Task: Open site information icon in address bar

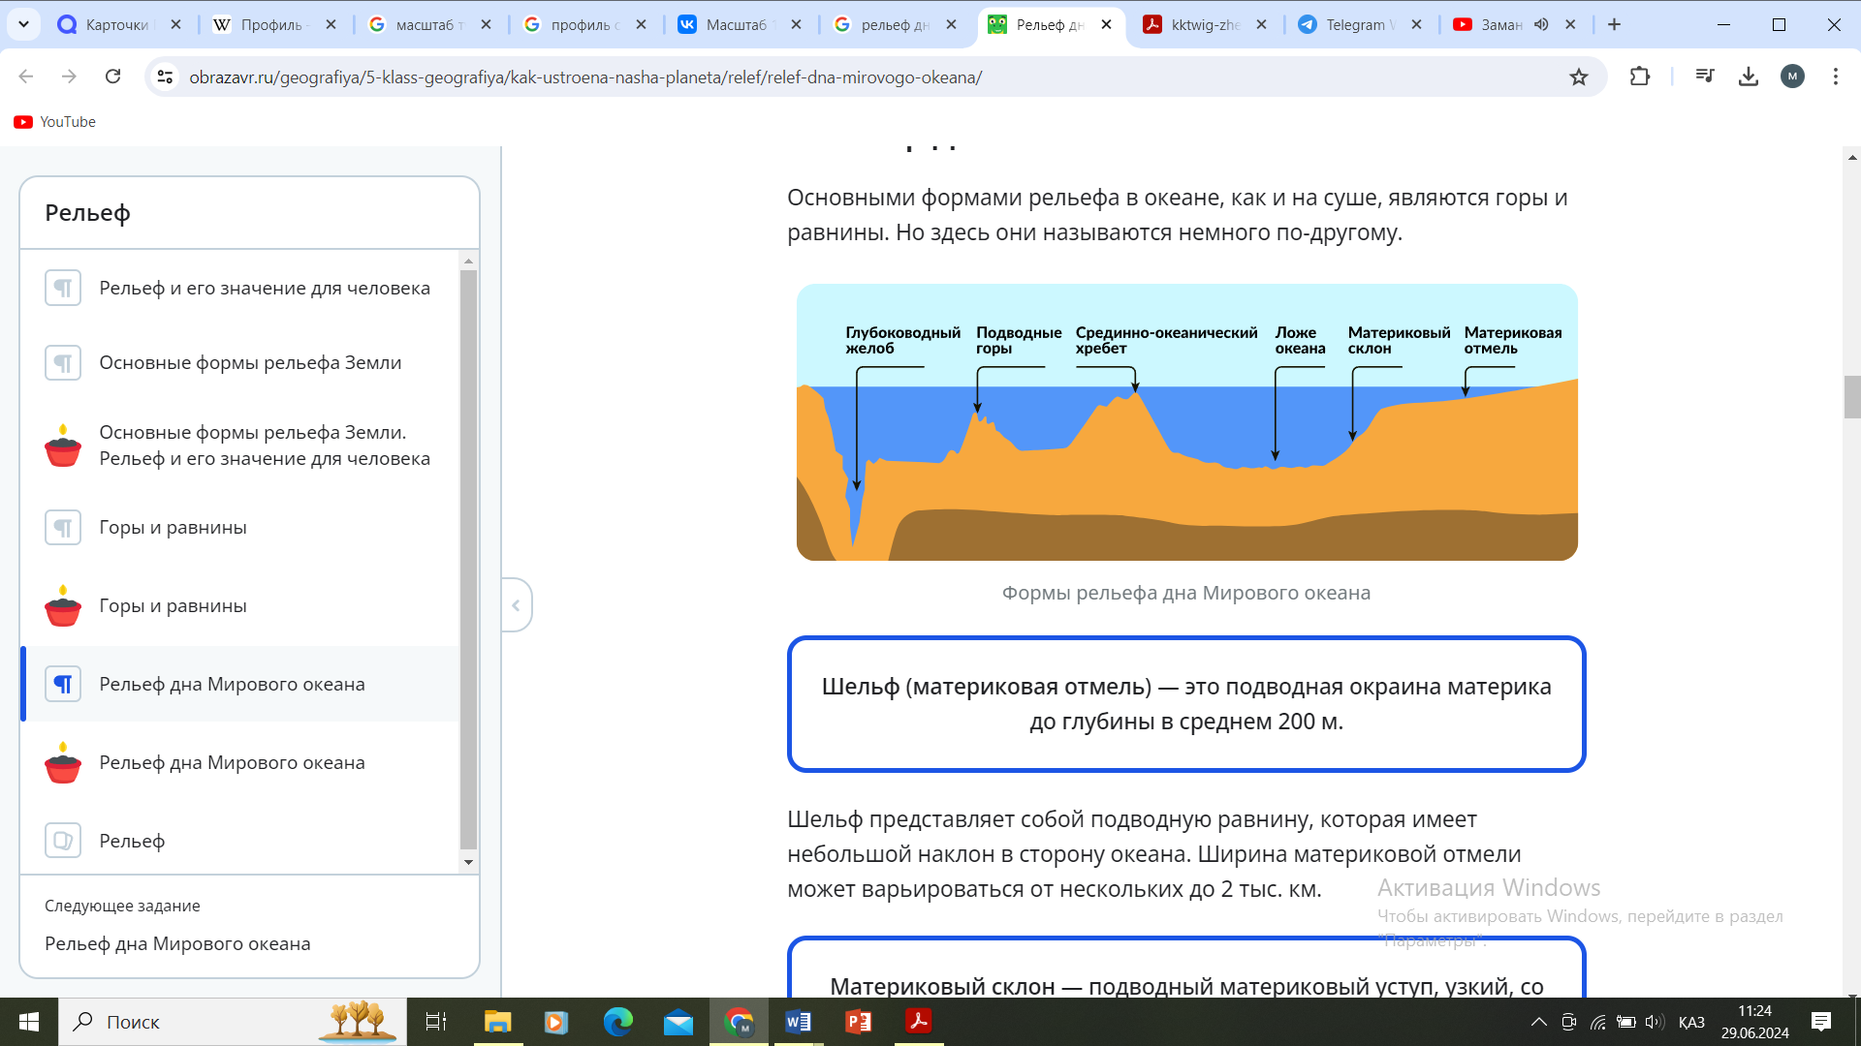Action: pos(166,77)
